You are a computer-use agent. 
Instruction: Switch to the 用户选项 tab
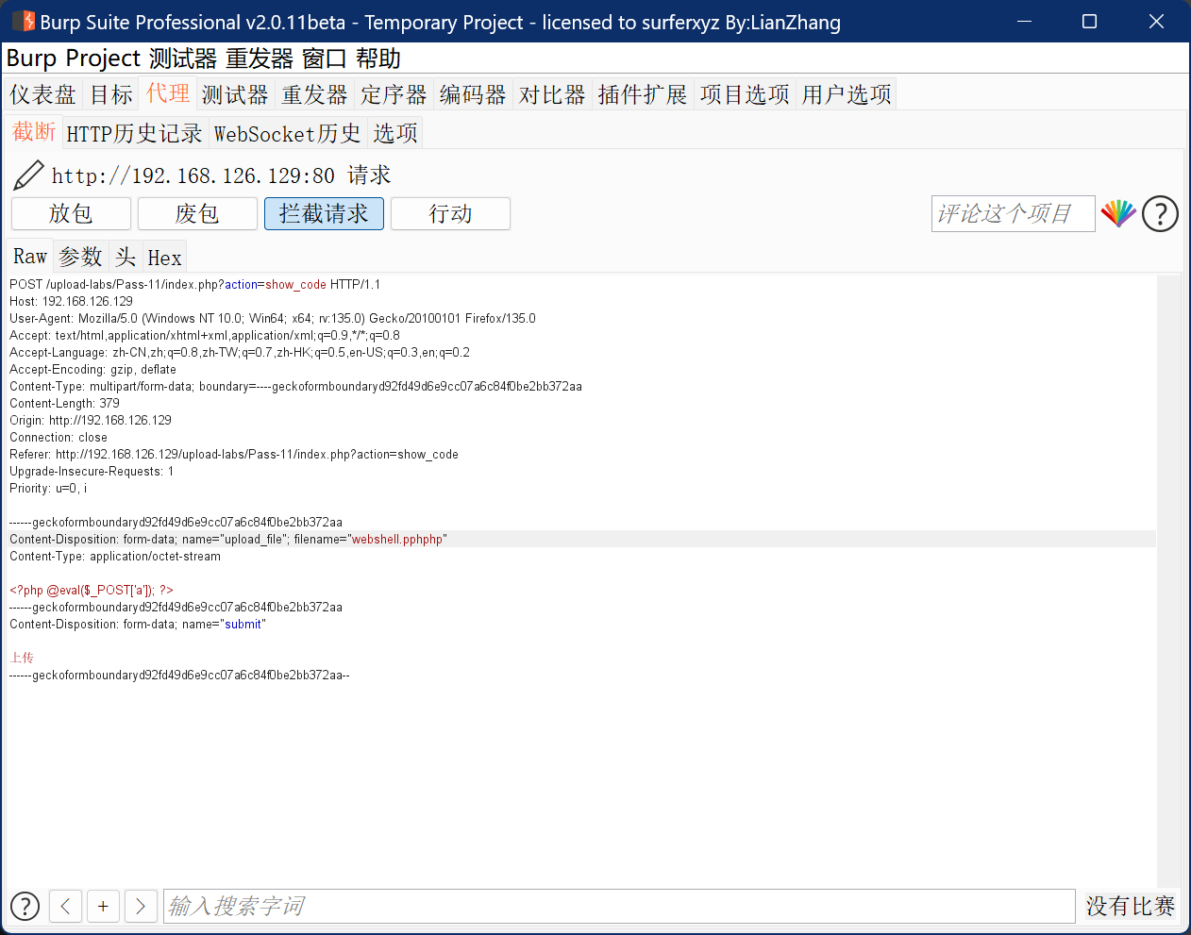847,94
